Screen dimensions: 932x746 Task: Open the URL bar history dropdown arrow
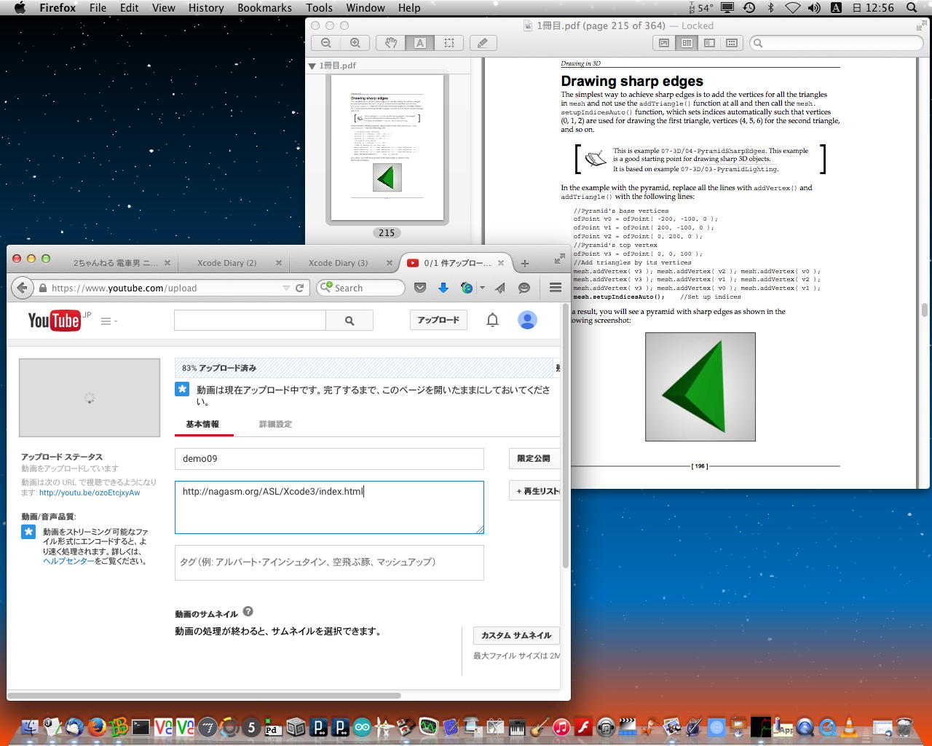click(x=286, y=288)
